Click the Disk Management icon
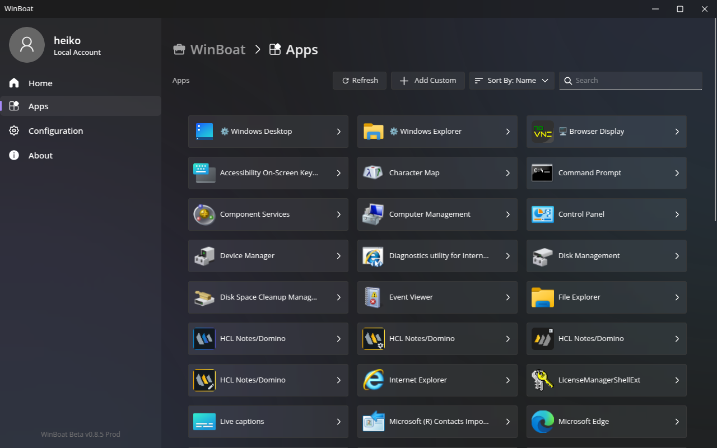The width and height of the screenshot is (717, 448). tap(543, 256)
